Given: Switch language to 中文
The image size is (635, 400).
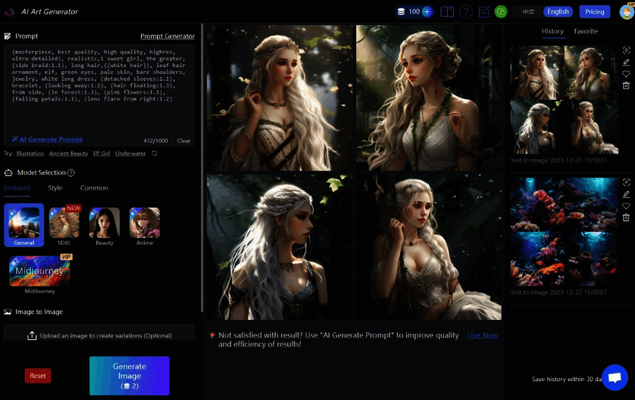Looking at the screenshot, I should pyautogui.click(x=529, y=12).
